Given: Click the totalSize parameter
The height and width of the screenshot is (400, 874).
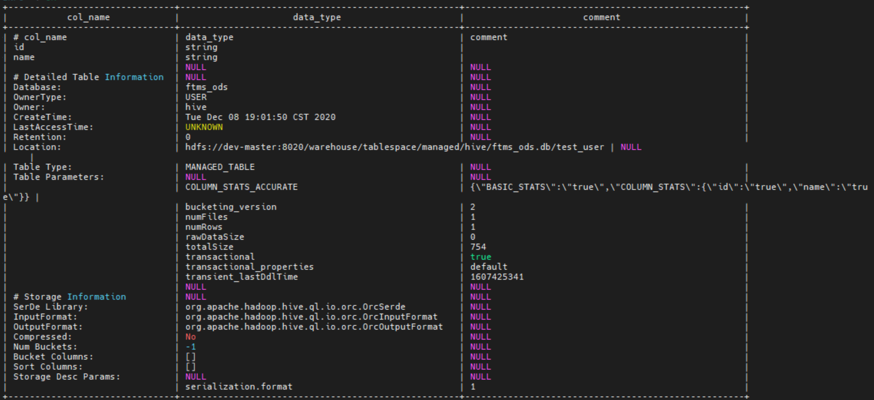Looking at the screenshot, I should click(x=209, y=247).
